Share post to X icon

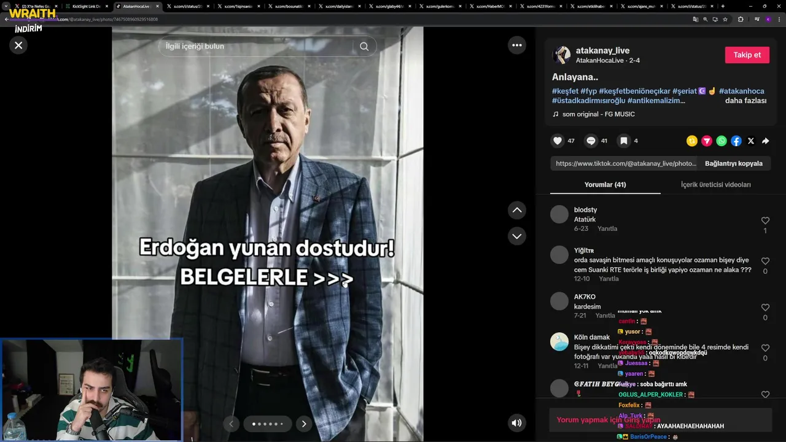[751, 141]
